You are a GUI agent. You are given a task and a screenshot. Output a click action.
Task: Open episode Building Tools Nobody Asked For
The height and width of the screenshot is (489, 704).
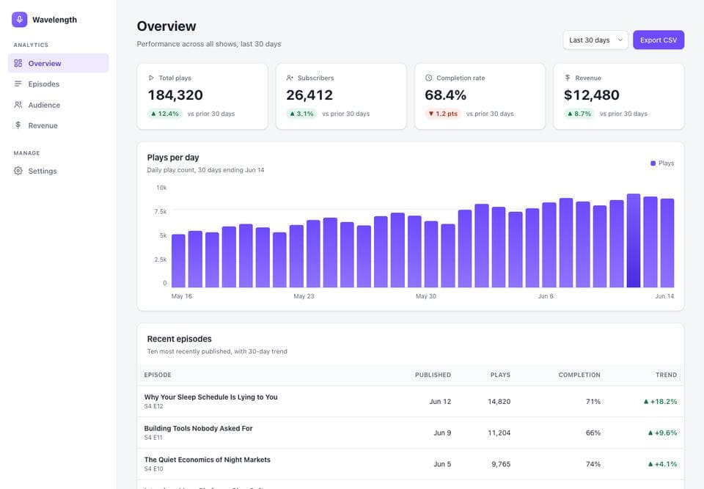(x=198, y=428)
